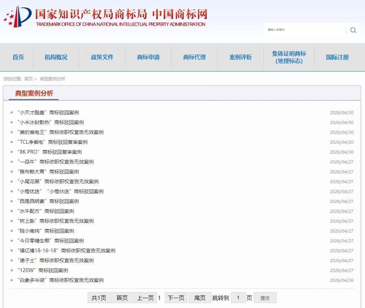Open the 机构概况 navigation tab
The image size is (365, 308).
click(x=56, y=57)
